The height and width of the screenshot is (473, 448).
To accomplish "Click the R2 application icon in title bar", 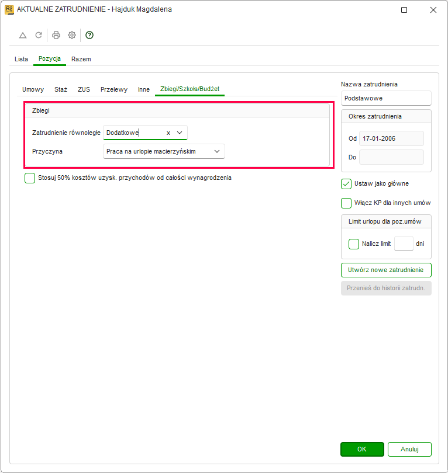I will (x=9, y=10).
